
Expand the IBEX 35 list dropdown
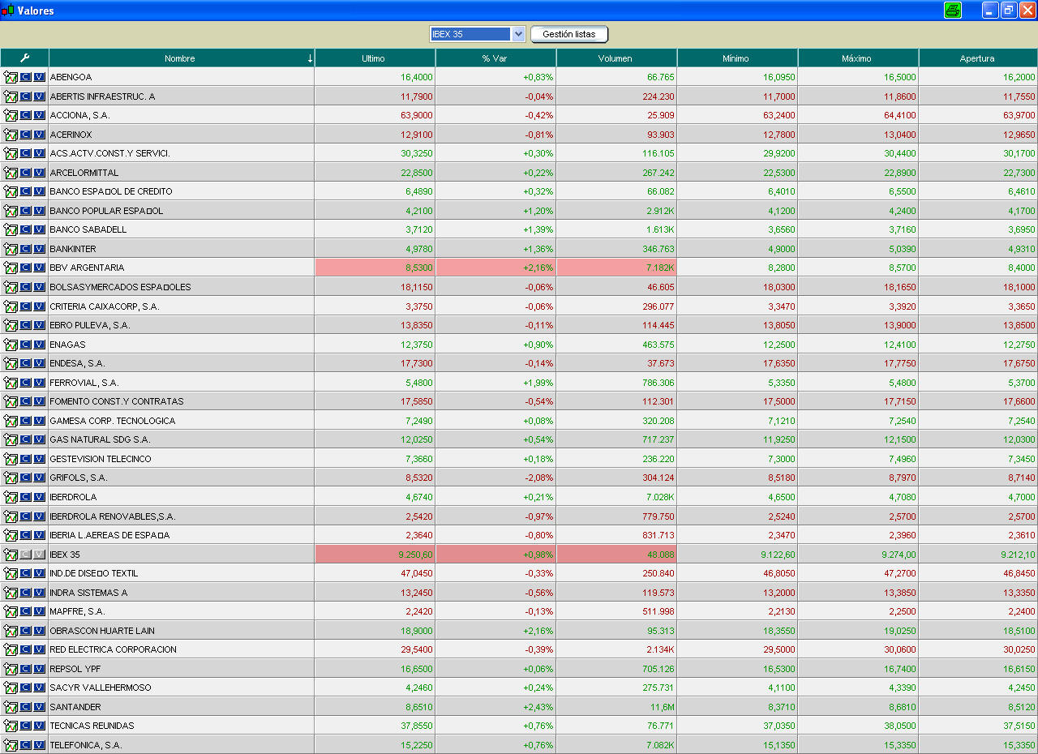click(x=519, y=34)
